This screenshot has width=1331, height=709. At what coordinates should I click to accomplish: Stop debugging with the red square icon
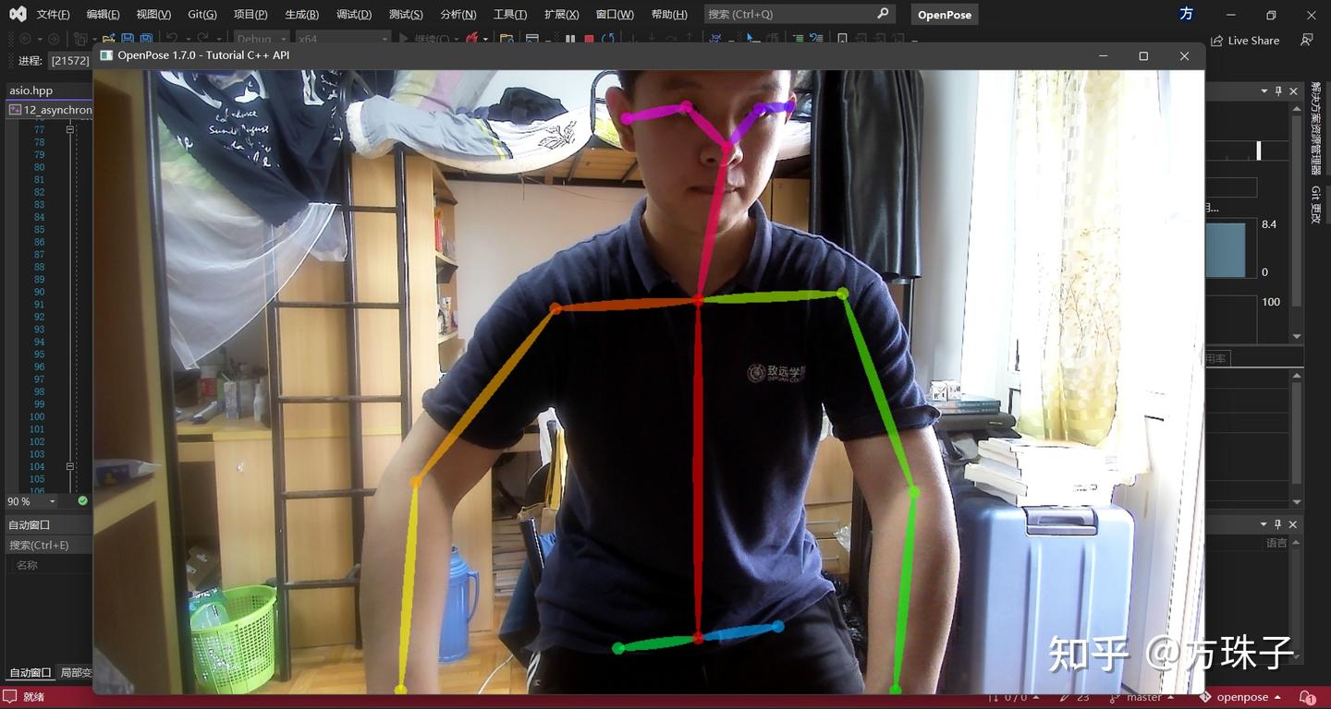pyautogui.click(x=589, y=40)
